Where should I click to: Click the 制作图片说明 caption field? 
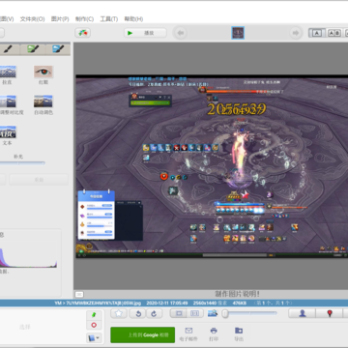tap(237, 294)
